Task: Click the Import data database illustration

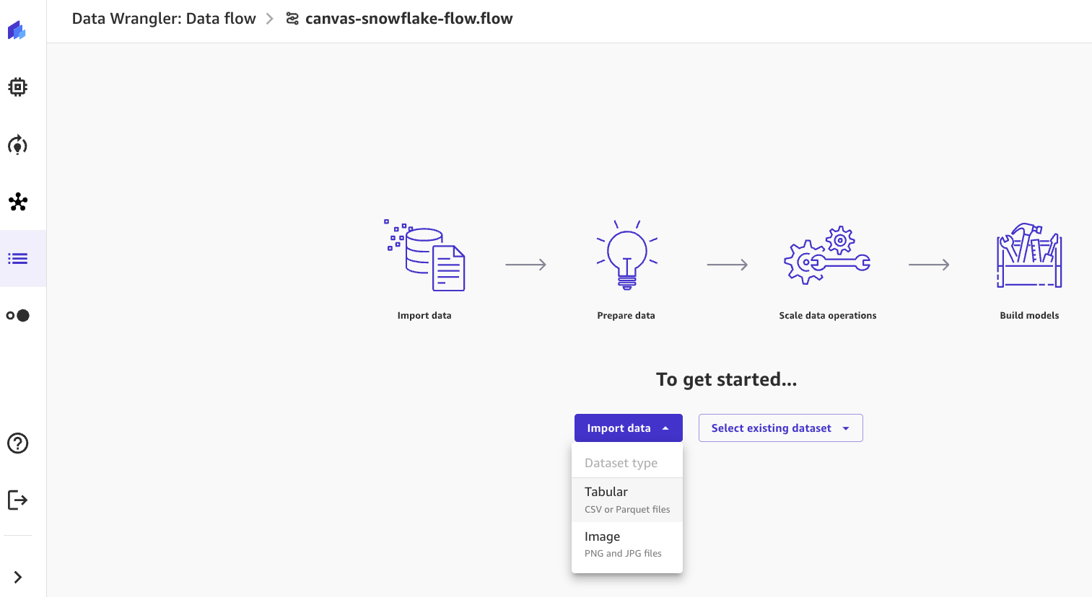Action: point(424,255)
